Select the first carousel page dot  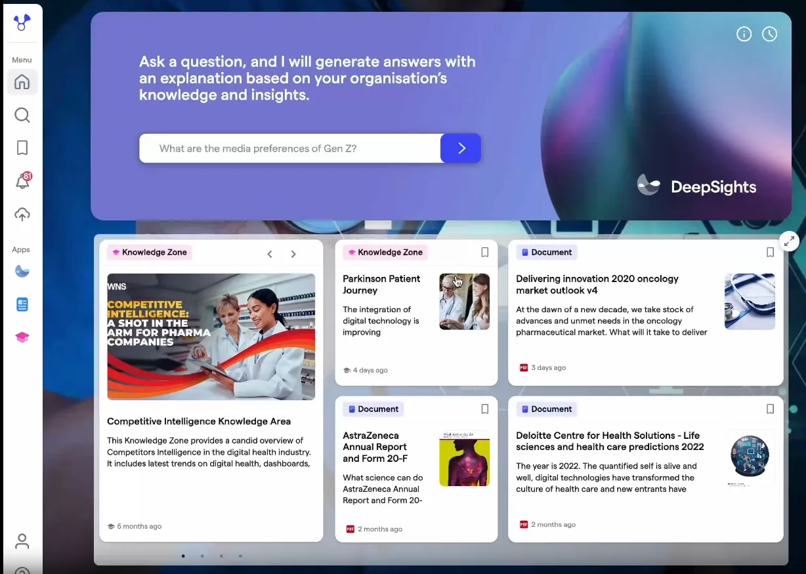click(x=183, y=556)
